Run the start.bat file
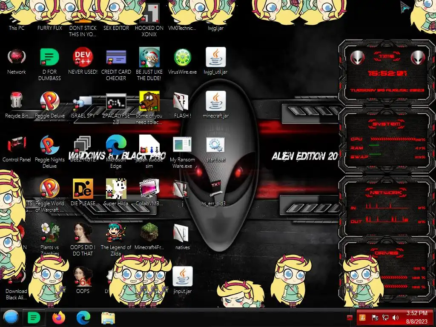The height and width of the screenshot is (327, 436). click(x=215, y=145)
